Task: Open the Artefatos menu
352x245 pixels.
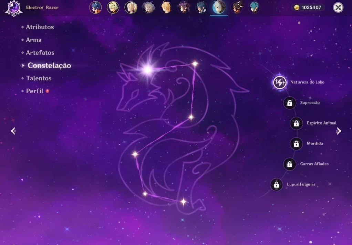Action: pos(40,53)
